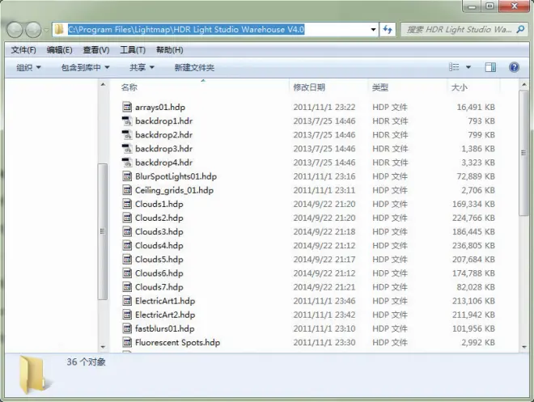Screen dimensions: 534x402
Task: Open the 工具(T) menu
Action: pos(133,50)
